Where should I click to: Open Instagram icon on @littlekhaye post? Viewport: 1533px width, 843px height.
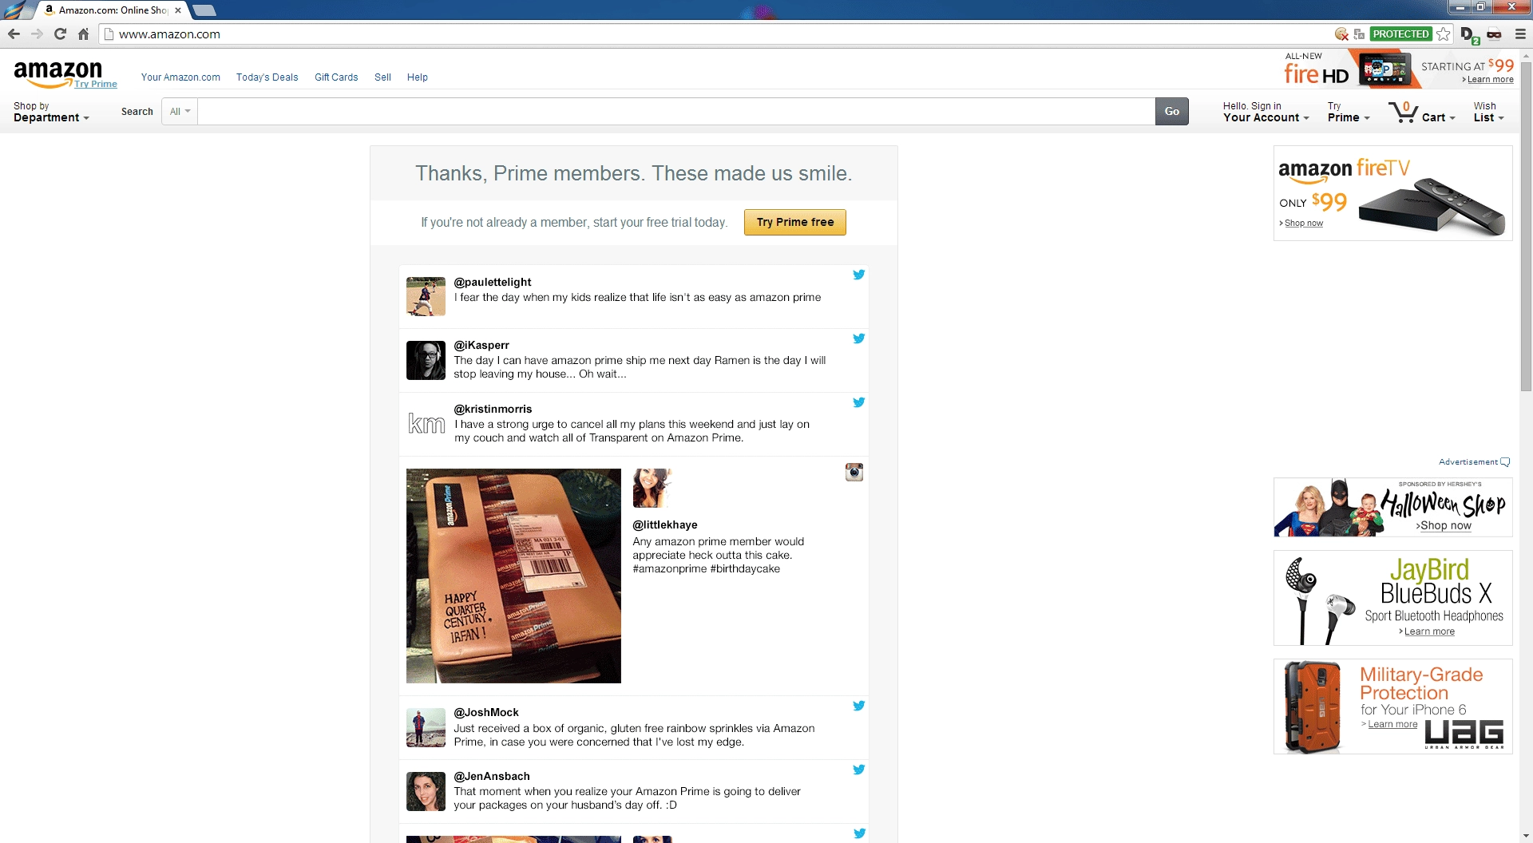tap(854, 472)
